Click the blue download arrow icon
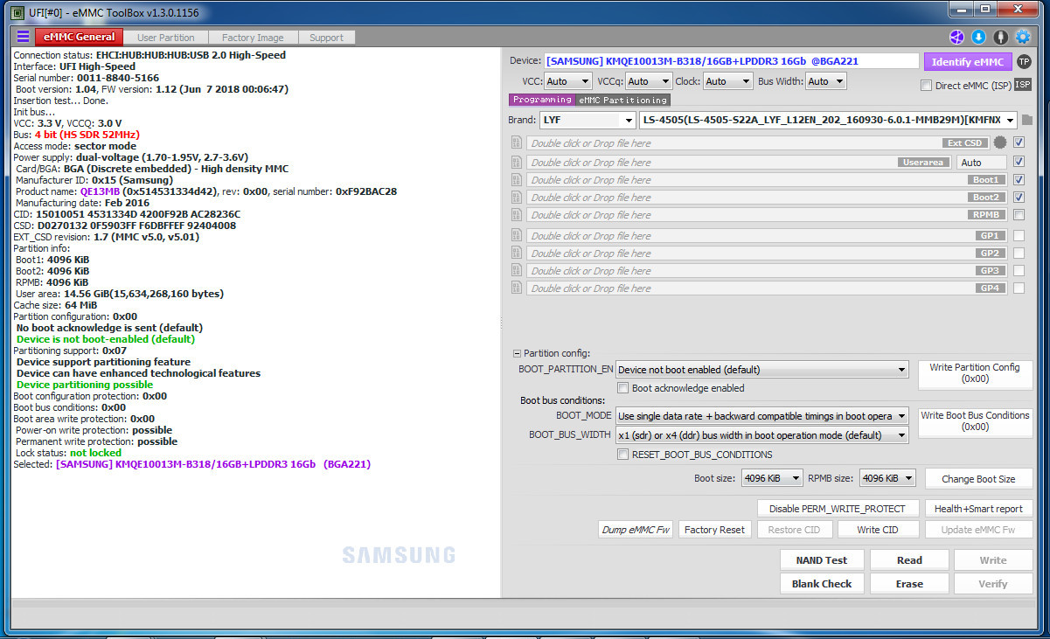This screenshot has width=1050, height=639. click(978, 37)
